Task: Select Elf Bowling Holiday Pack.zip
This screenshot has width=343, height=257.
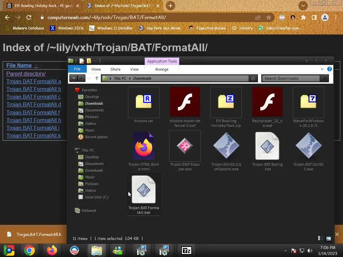Action: [x=226, y=107]
